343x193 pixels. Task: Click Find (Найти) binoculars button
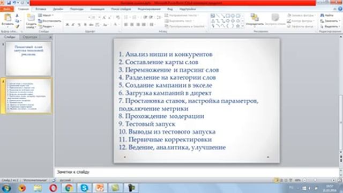pos(327,16)
